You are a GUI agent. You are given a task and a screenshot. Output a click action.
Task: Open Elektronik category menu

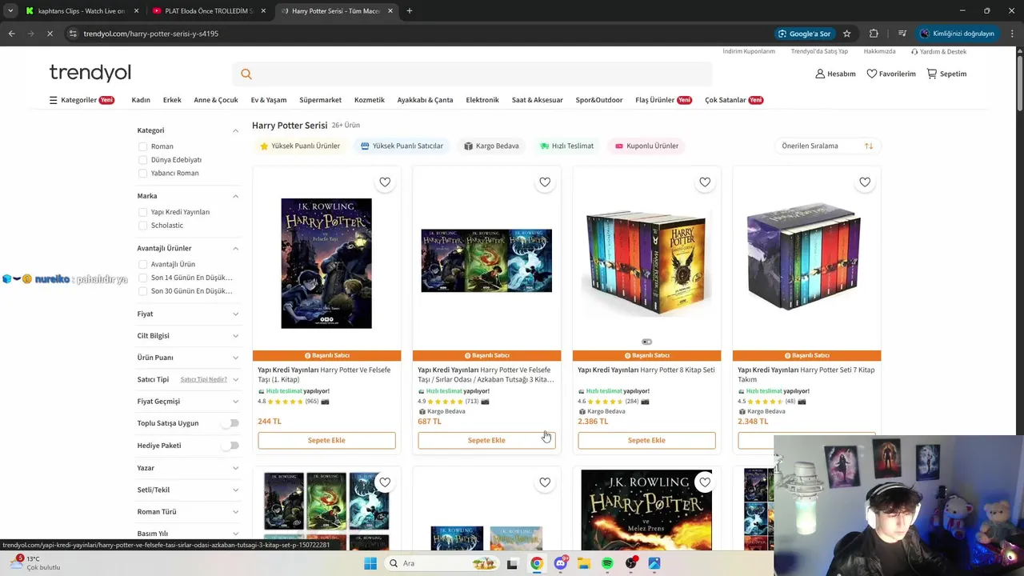pos(482,100)
